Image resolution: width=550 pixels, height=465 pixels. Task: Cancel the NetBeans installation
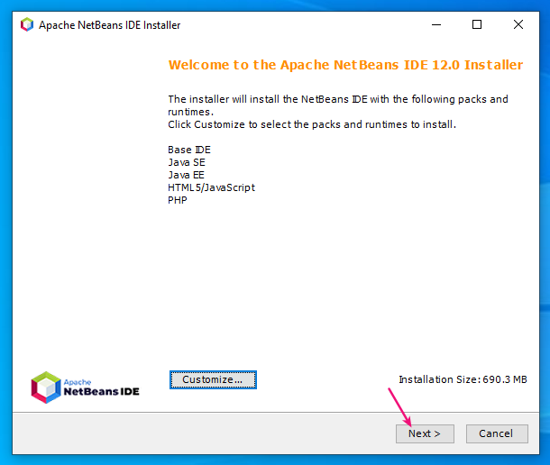(x=496, y=433)
